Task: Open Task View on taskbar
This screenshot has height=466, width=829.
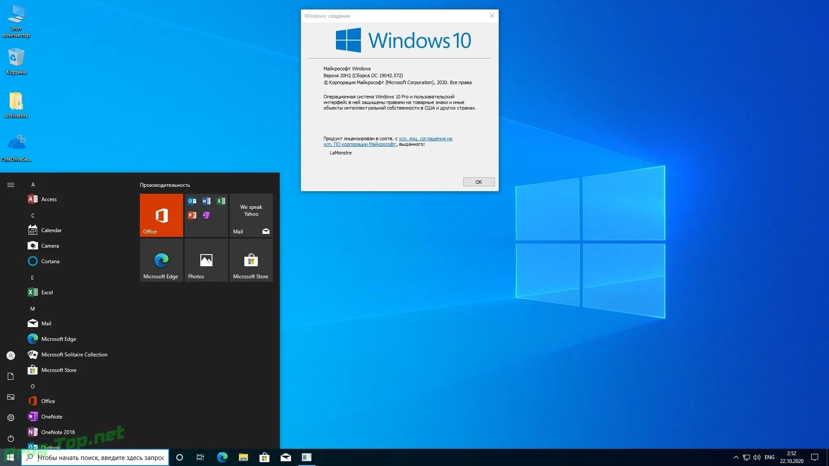Action: (200, 457)
